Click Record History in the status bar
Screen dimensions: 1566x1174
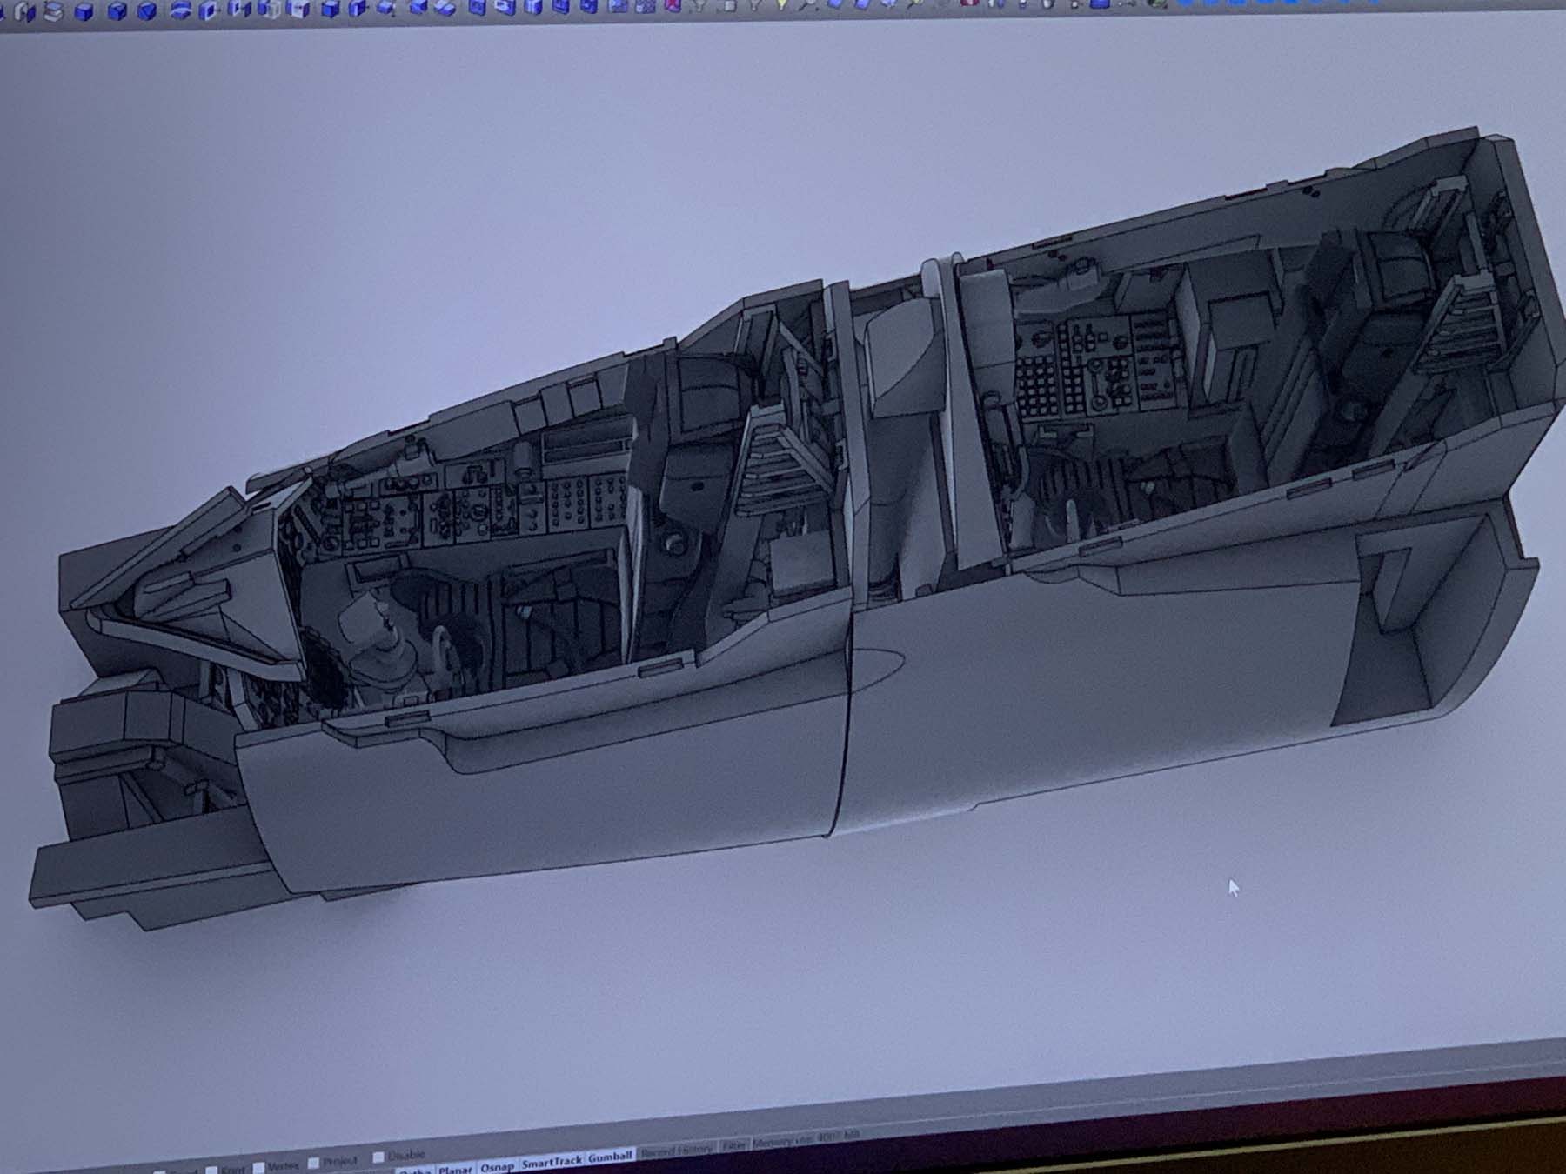point(677,1151)
